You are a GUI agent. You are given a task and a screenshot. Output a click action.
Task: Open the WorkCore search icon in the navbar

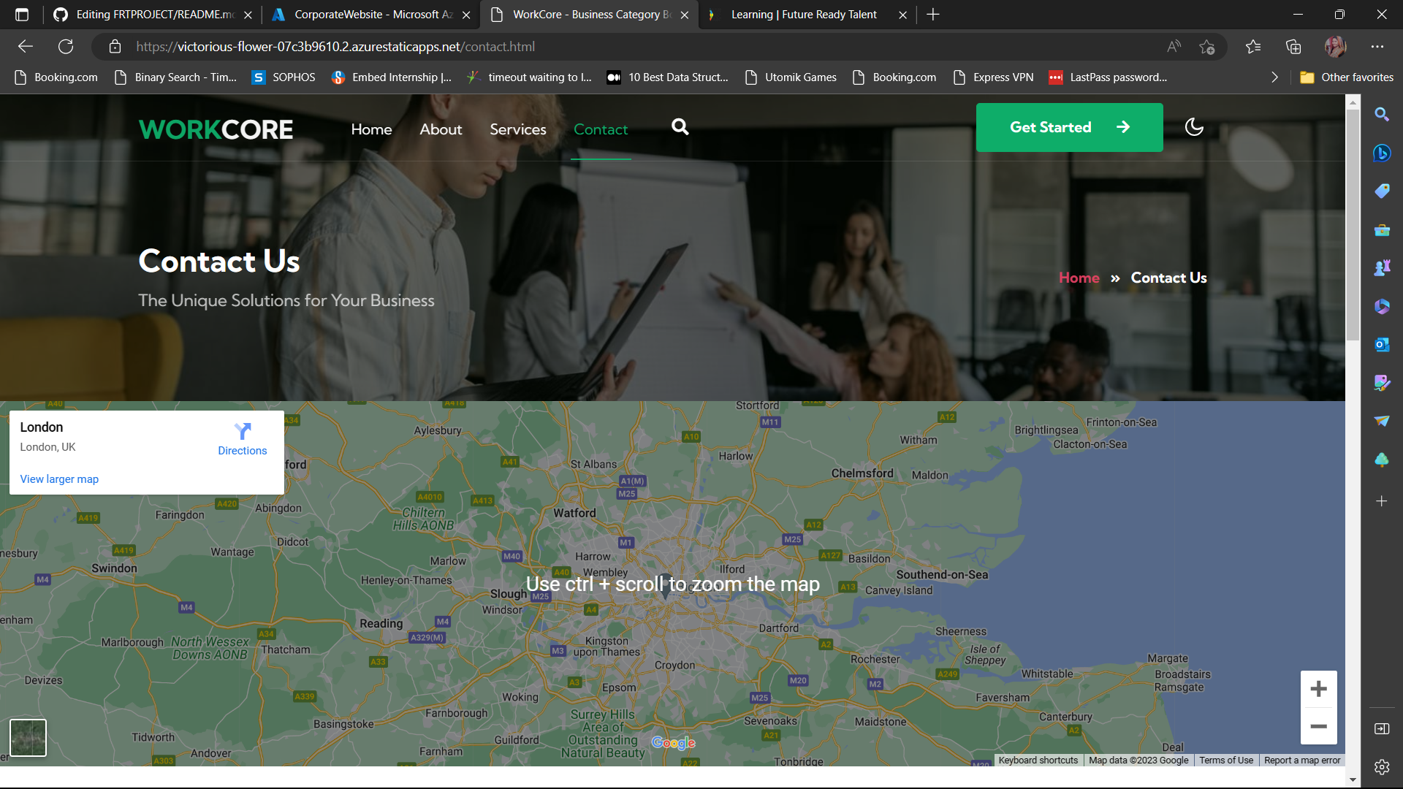[x=680, y=127]
